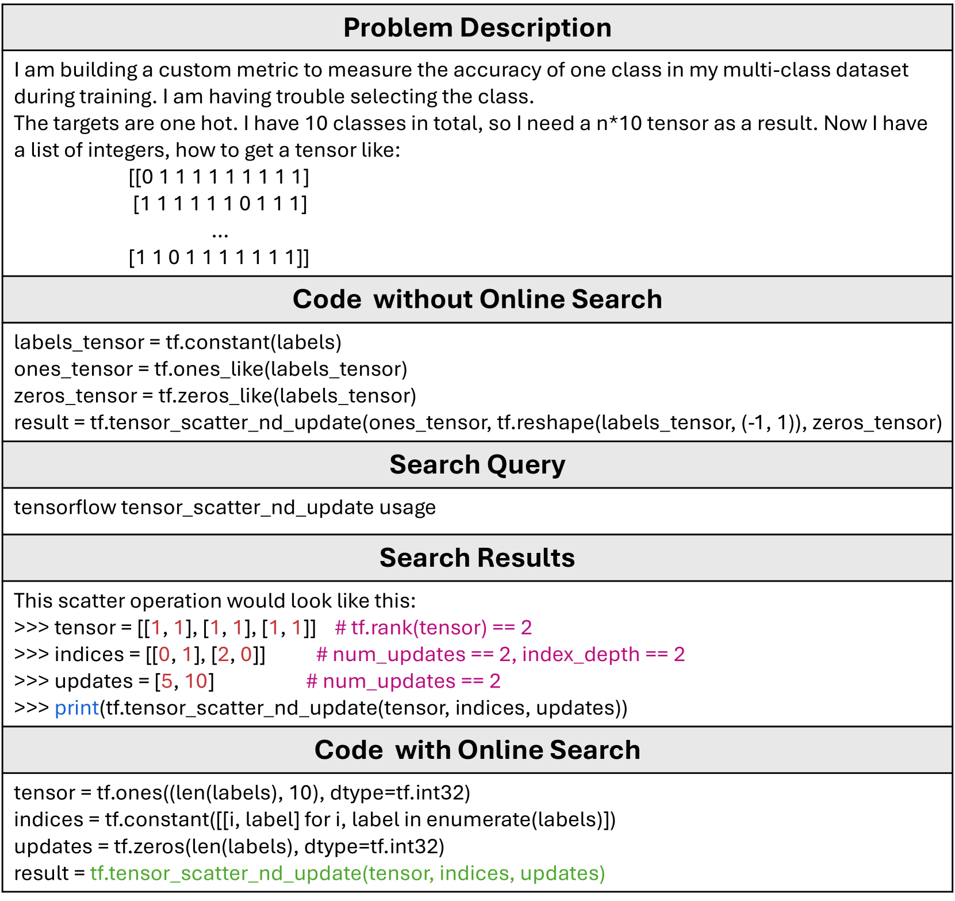Image resolution: width=955 pixels, height=901 pixels.
Task: Click the comment containing "index_depth == 2"
Action: pyautogui.click(x=501, y=654)
